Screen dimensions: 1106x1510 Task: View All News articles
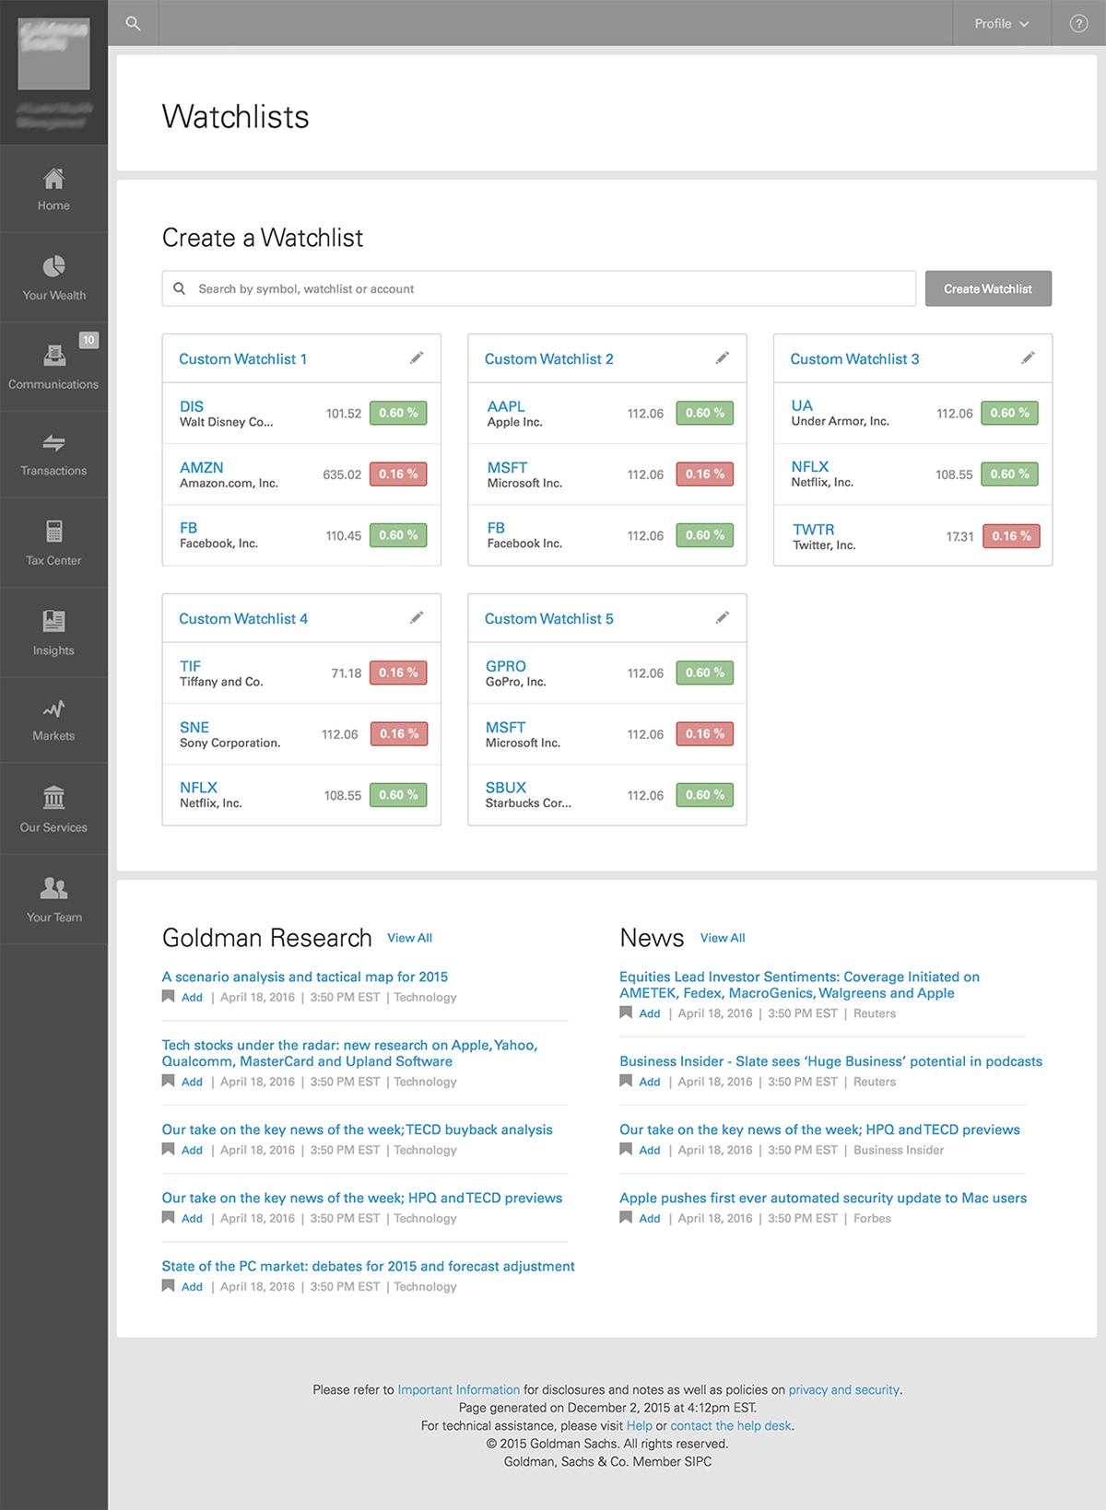pyautogui.click(x=723, y=938)
